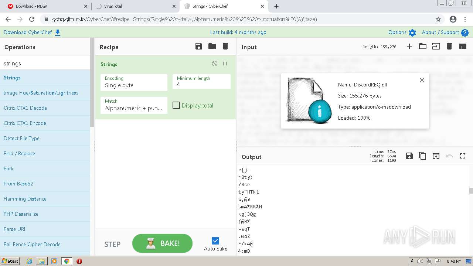Click the output pane scrollbar thumb
The image size is (473, 266).
click(x=471, y=191)
